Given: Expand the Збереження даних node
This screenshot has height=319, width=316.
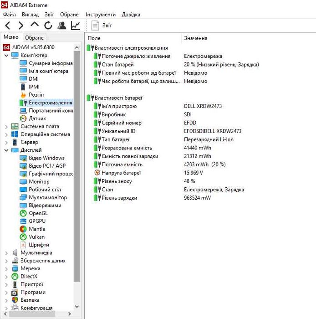Looking at the screenshot, I should (x=6, y=261).
